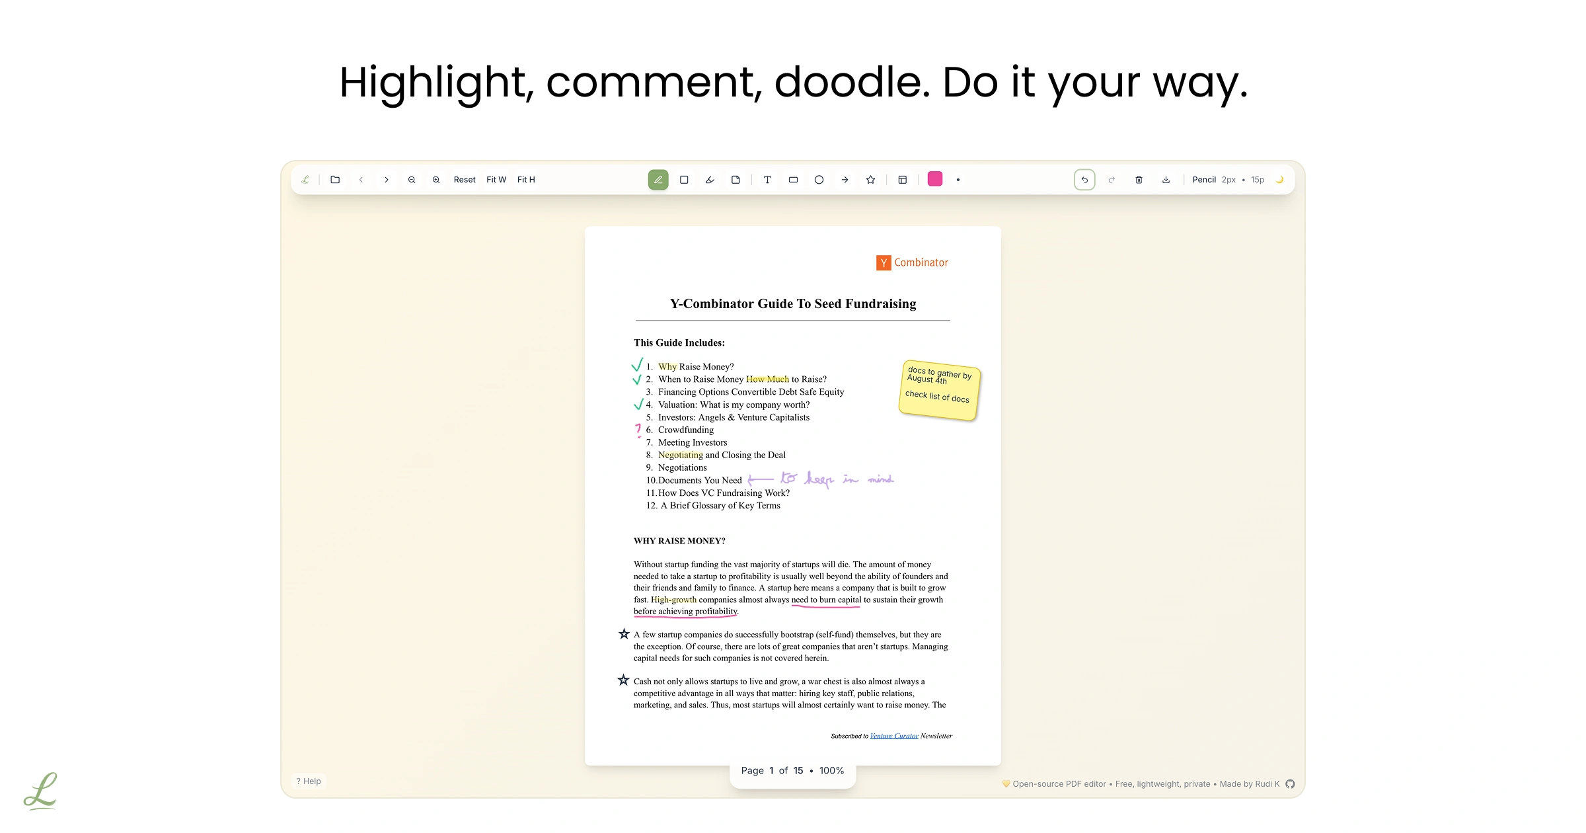This screenshot has width=1586, height=833.
Task: Select the Pencil drawing tool
Action: tap(658, 180)
